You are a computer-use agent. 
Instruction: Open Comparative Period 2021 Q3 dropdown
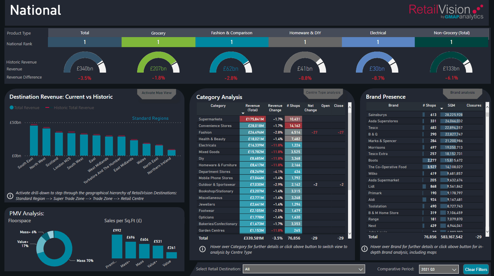pyautogui.click(x=439, y=269)
